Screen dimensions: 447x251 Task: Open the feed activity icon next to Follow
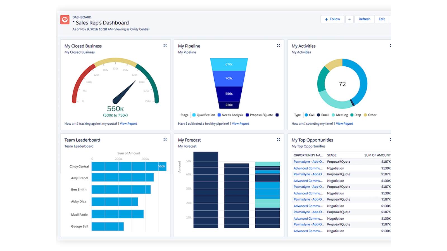[x=349, y=19]
